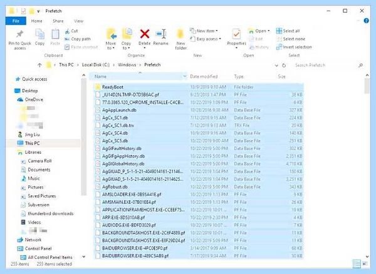Viewport: 376px width, 274px height.
Task: Click the Properties checkmark icon
Action: [x=236, y=34]
